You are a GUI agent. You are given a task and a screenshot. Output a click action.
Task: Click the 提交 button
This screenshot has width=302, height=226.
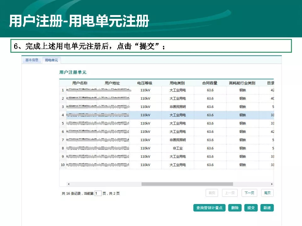pyautogui.click(x=251, y=208)
